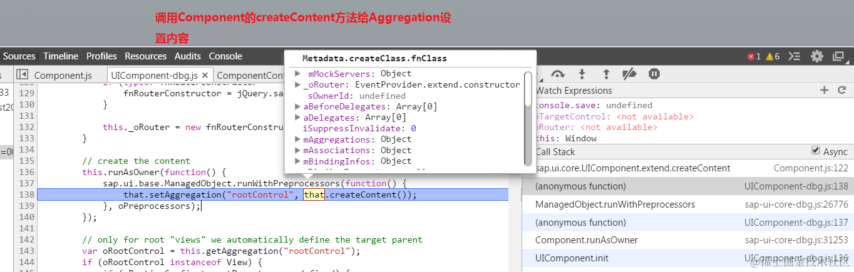The width and height of the screenshot is (854, 272).
Task: Select the UIComponent-dbg.js file tab
Action: point(161,75)
